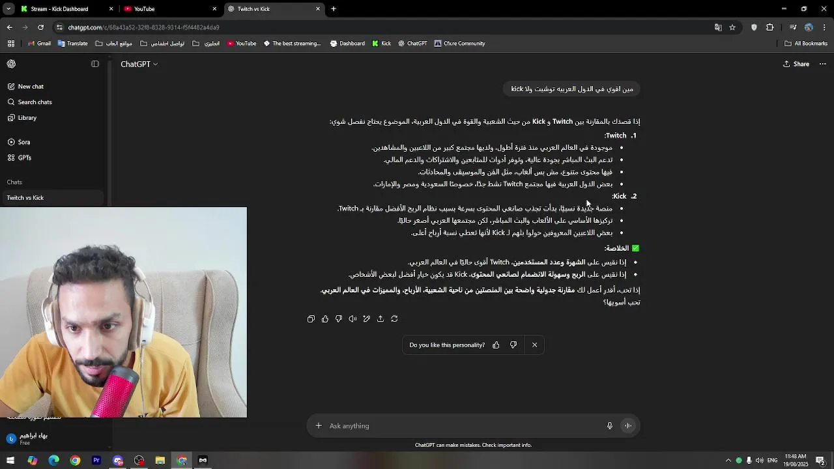Open "The best streaming..." bookmark
The width and height of the screenshot is (834, 469).
(292, 44)
